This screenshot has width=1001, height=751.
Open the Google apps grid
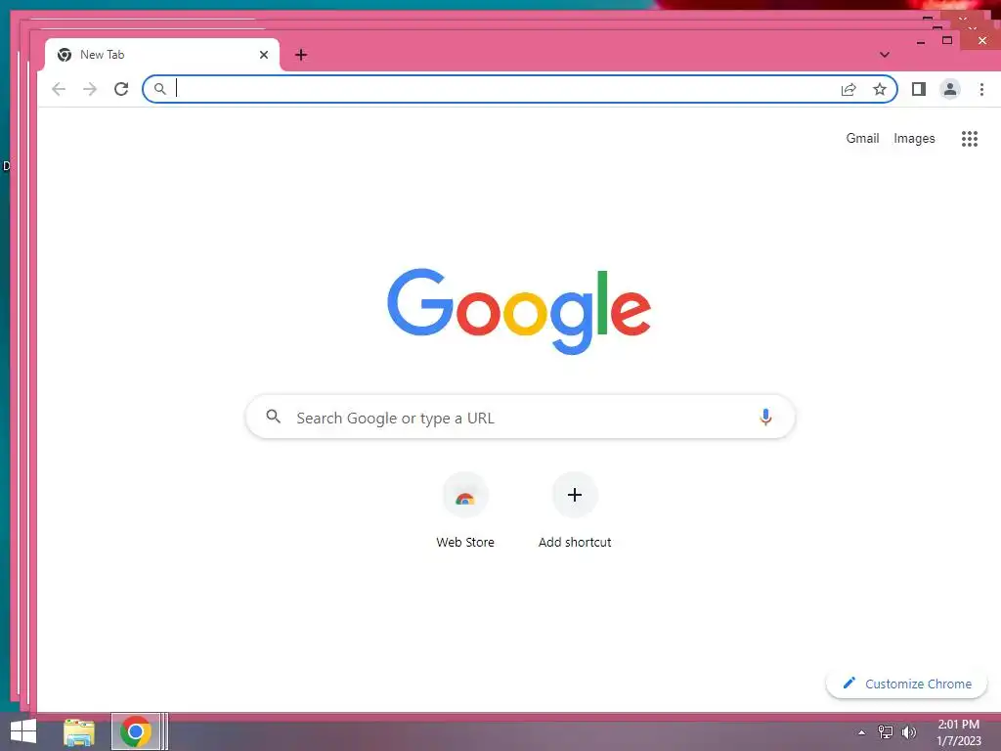969,139
